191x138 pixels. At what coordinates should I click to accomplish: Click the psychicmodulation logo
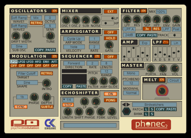[25, 124]
